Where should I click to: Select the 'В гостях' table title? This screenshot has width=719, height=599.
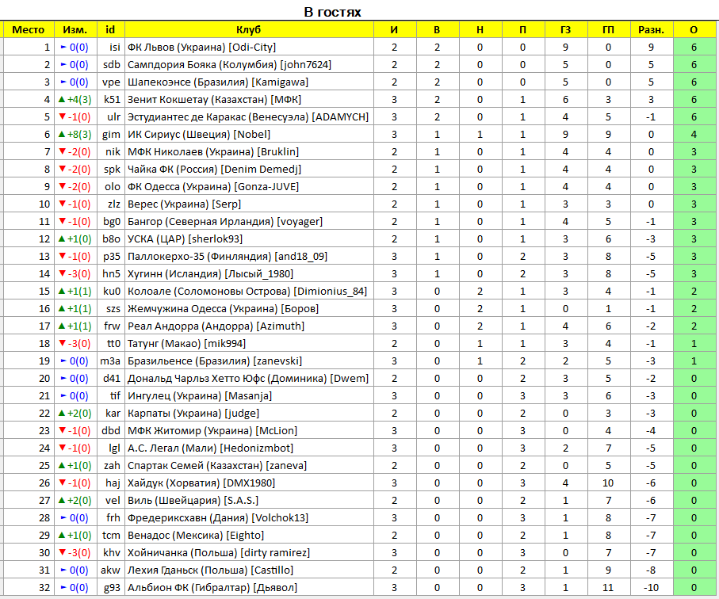pyautogui.click(x=332, y=11)
